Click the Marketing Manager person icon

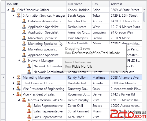19,77
